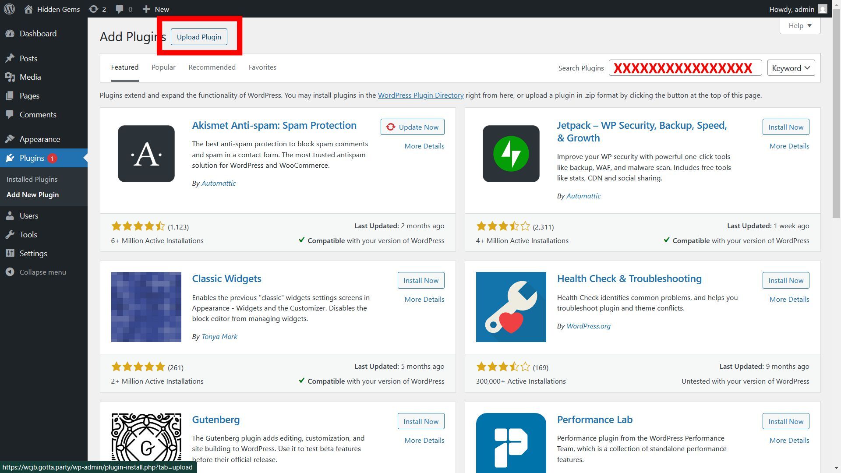841x473 pixels.
Task: Open the comments bubble in admin bar
Action: [x=124, y=9]
